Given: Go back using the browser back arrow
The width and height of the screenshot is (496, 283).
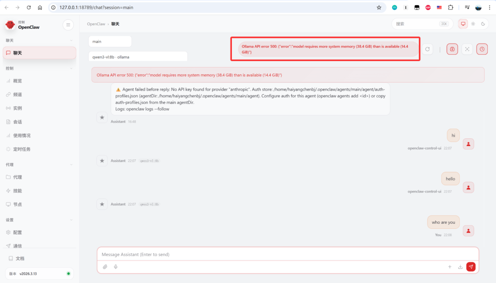Looking at the screenshot, I should 6,8.
